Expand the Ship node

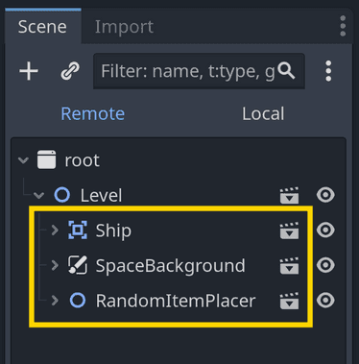55,231
